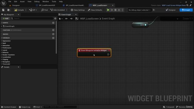The image size is (194, 109).
Task: Close the Details panel tab
Action: pos(18,67)
